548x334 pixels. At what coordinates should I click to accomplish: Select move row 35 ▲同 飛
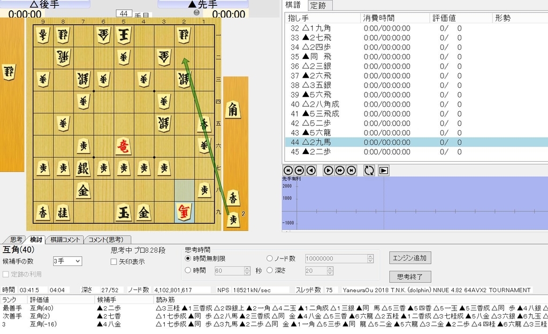coord(416,57)
